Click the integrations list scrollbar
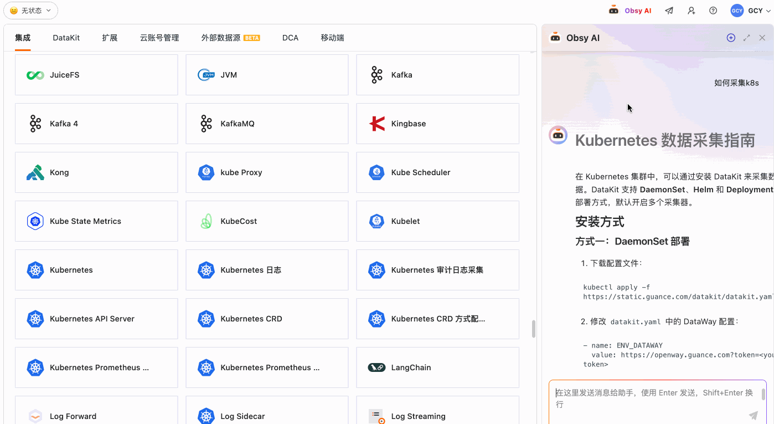774x424 pixels. pos(534,329)
